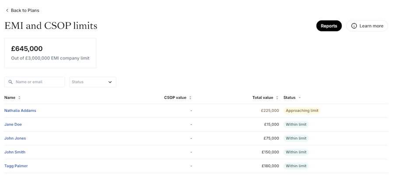Sort by Name column arrows
This screenshot has width=394, height=178.
click(19, 98)
